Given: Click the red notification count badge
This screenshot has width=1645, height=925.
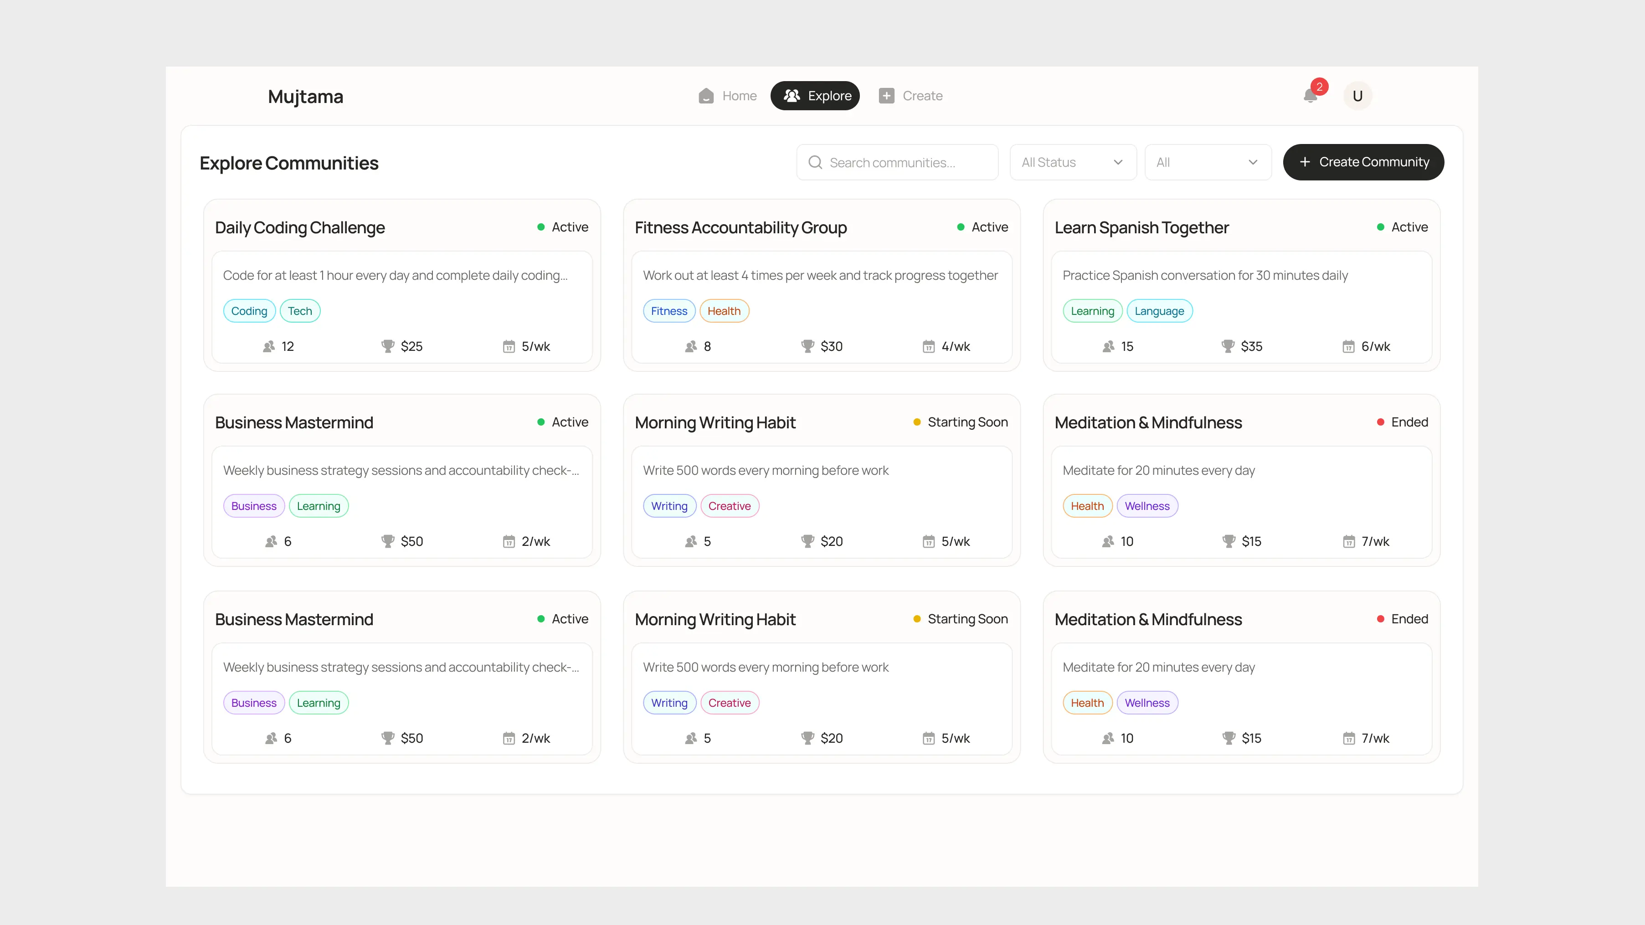Looking at the screenshot, I should 1319,86.
